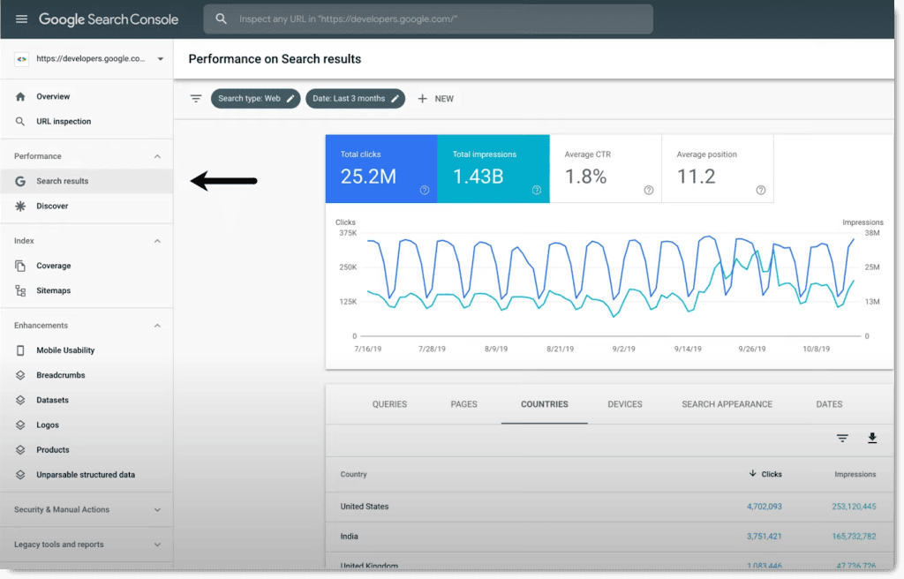
Task: Click the Products layers icon
Action: 20,450
